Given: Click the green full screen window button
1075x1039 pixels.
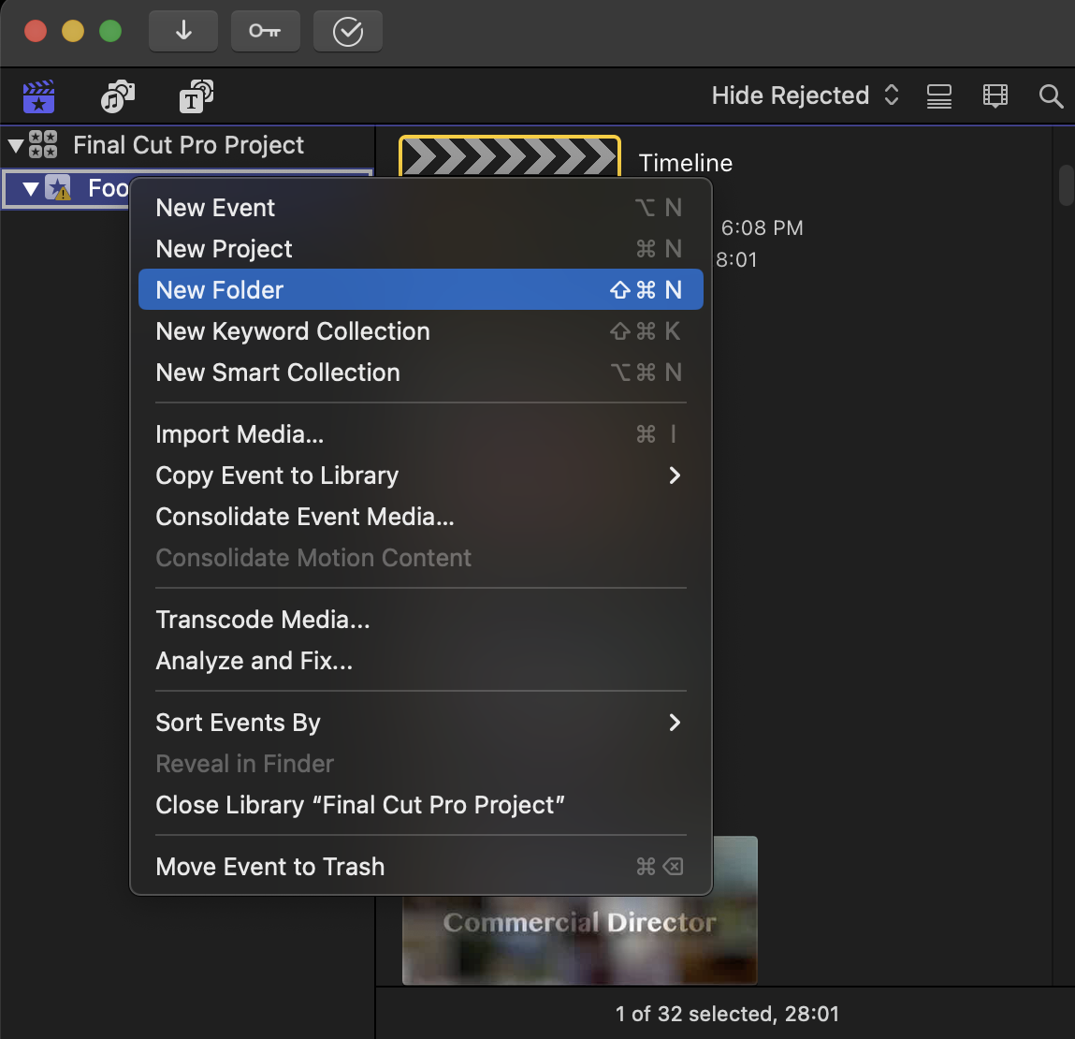Looking at the screenshot, I should point(110,32).
